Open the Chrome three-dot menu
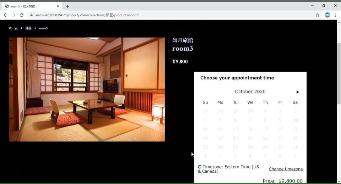Screen dimensions: 341x184 [336, 15]
